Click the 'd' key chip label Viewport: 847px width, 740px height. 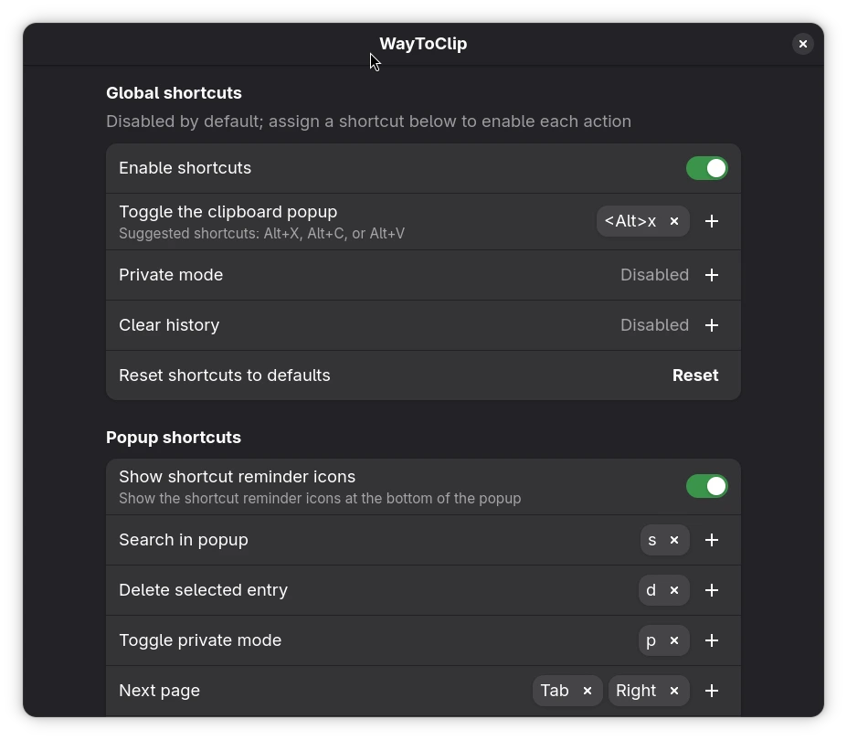coord(651,590)
